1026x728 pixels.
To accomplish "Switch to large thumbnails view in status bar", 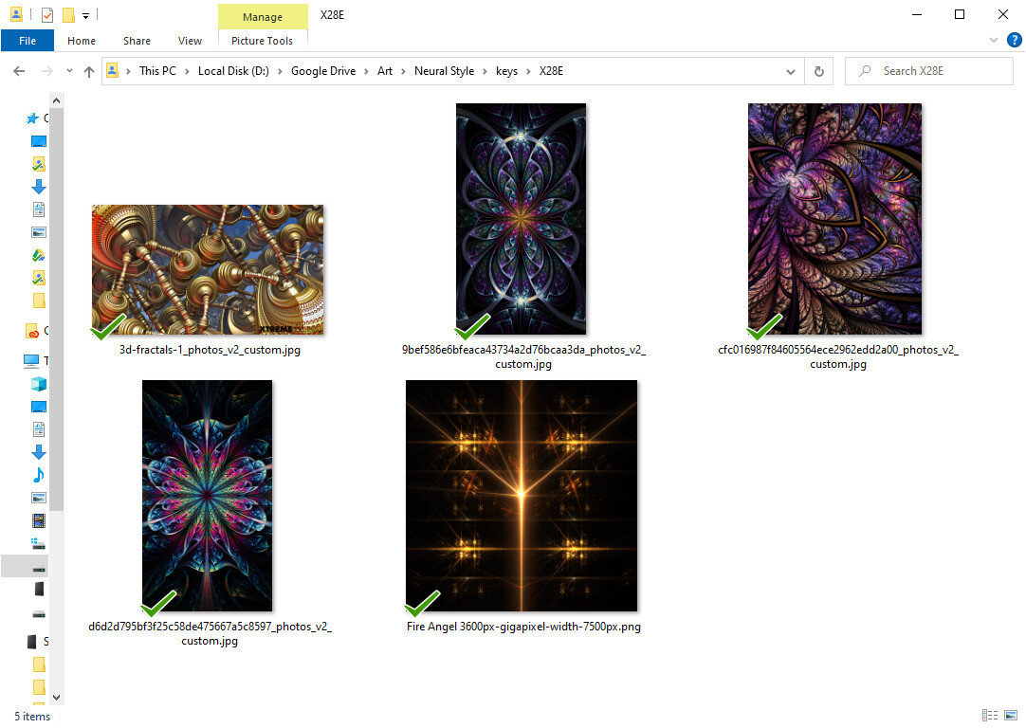I will [x=1011, y=716].
